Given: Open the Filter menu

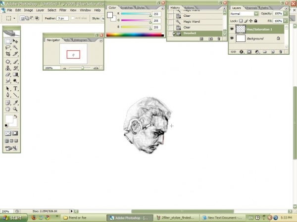Looking at the screenshot, I should tap(63, 10).
